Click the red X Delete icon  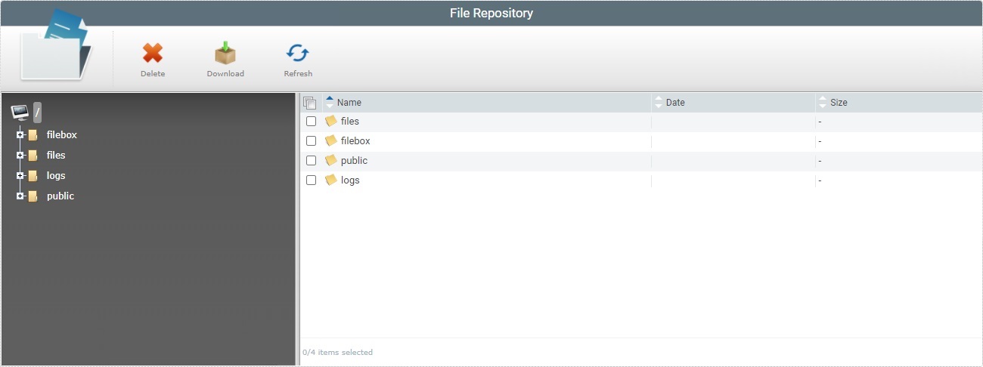[153, 53]
